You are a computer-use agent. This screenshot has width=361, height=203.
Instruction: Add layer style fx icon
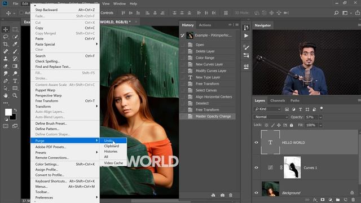point(315,200)
